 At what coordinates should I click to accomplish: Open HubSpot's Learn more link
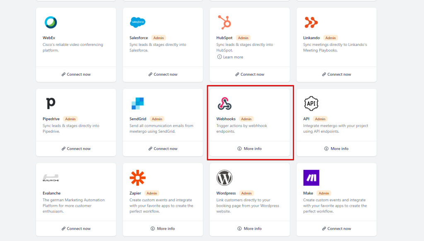[x=230, y=57]
